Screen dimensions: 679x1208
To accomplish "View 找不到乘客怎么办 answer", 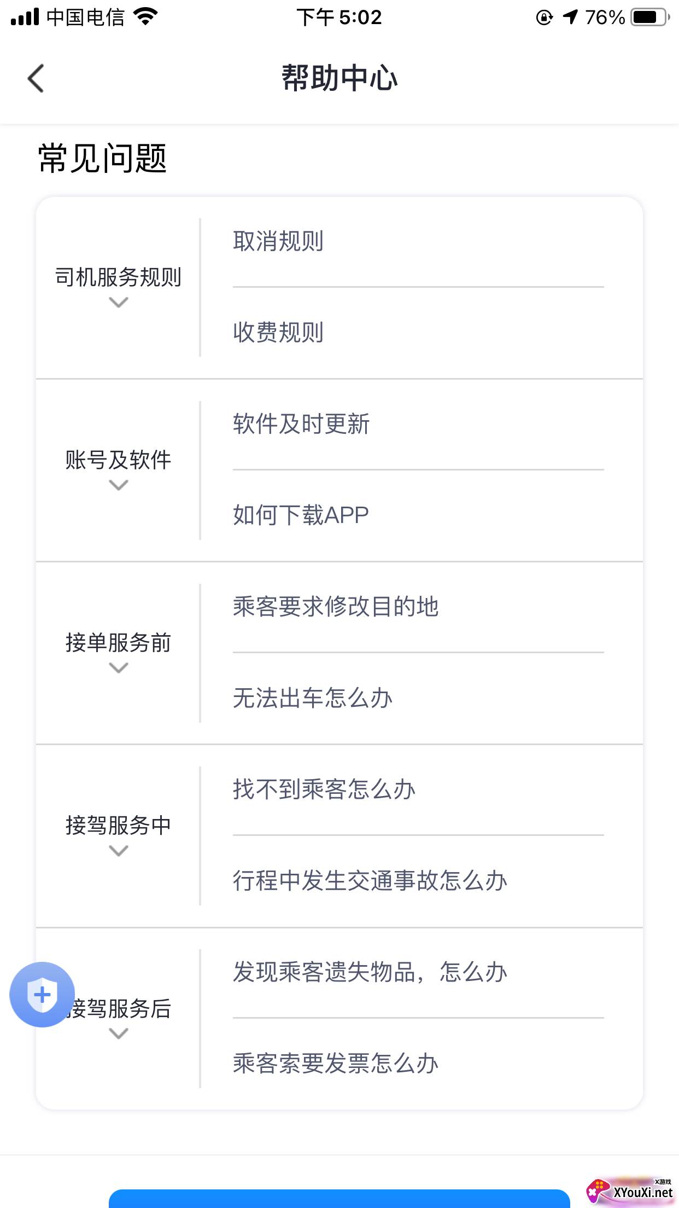I will tap(324, 789).
